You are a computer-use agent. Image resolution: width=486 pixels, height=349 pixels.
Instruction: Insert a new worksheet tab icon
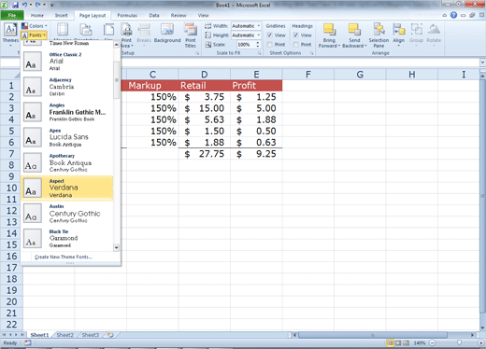[x=110, y=335]
